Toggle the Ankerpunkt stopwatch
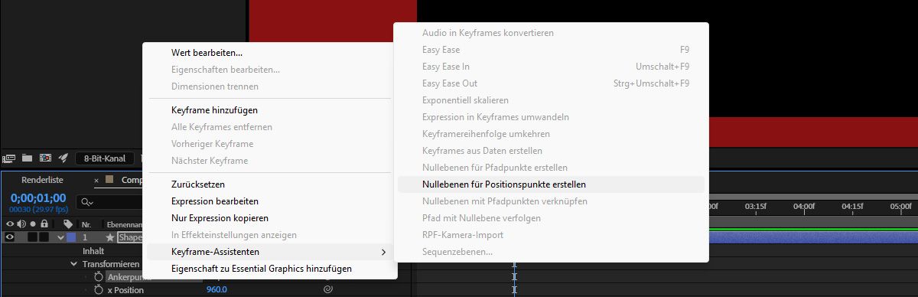 pyautogui.click(x=99, y=276)
